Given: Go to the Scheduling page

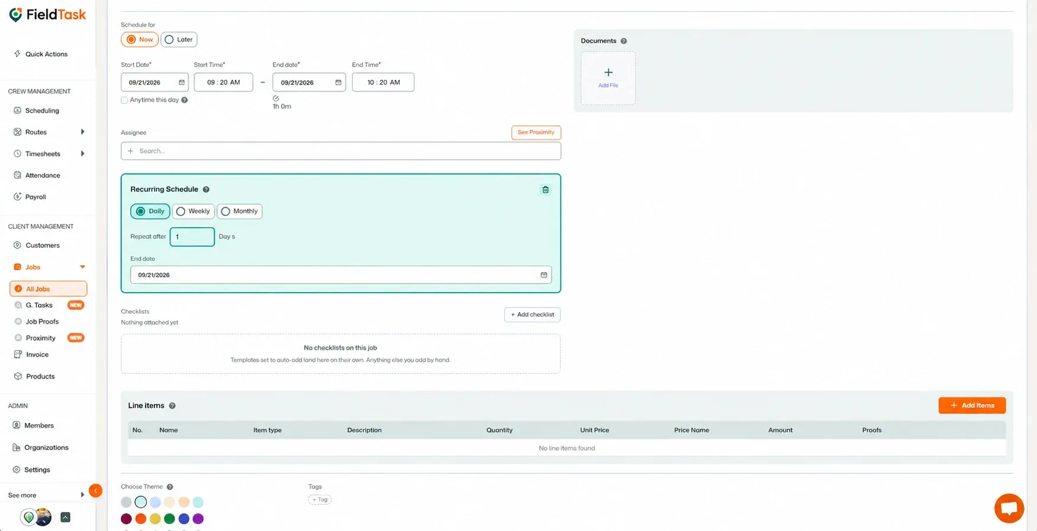Looking at the screenshot, I should click(36, 111).
